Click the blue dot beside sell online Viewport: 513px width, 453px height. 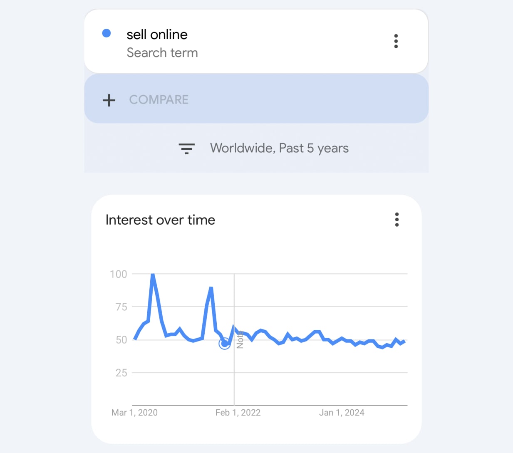(x=107, y=33)
